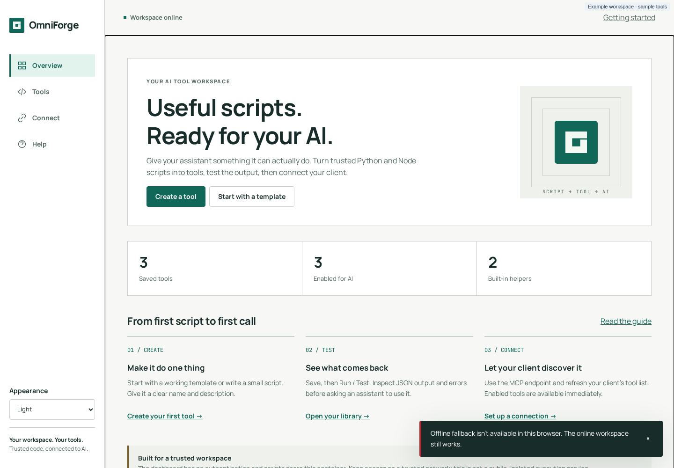Open your library link
The height and width of the screenshot is (468, 674).
click(337, 416)
